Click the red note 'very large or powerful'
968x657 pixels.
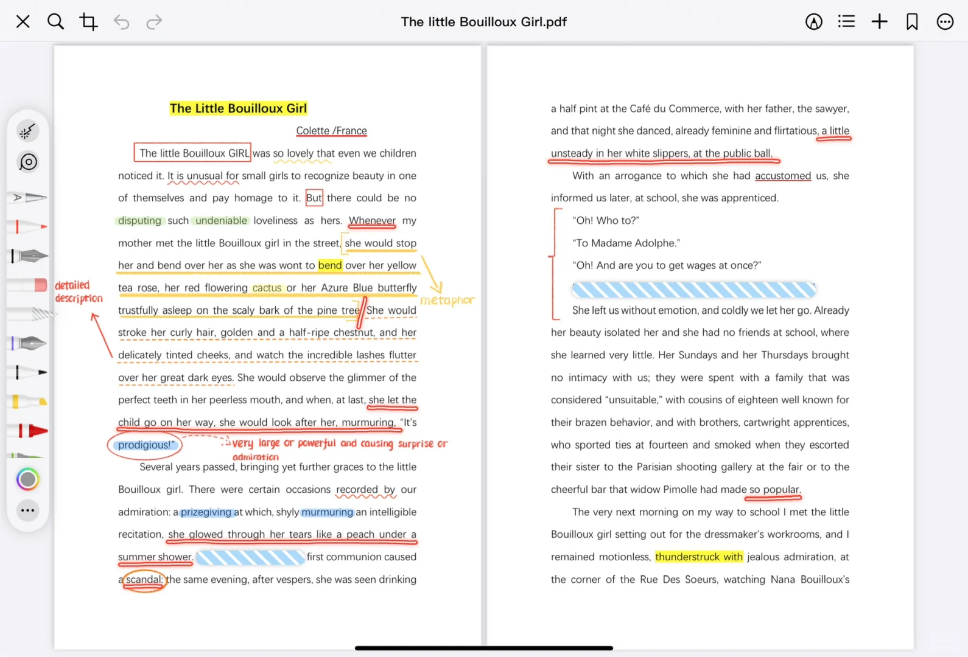click(284, 443)
